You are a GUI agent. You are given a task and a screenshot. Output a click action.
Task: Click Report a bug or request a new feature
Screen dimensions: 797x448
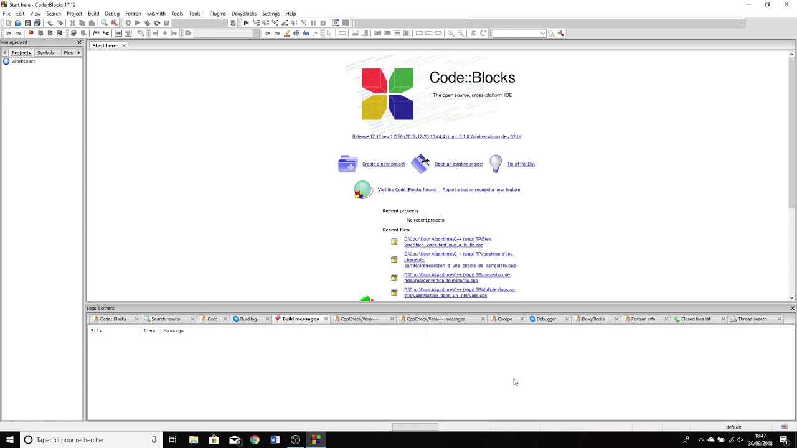coord(481,190)
